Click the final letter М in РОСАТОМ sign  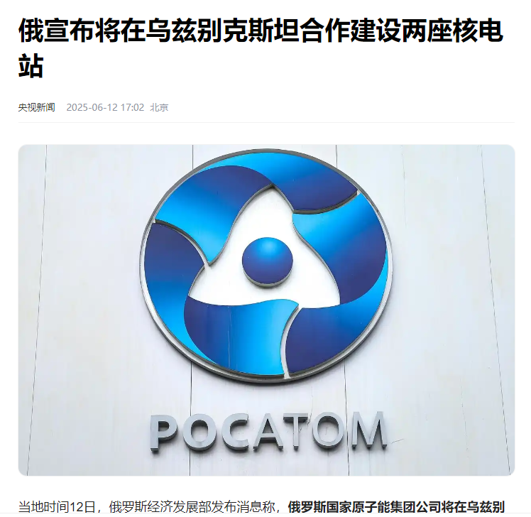[x=369, y=430]
